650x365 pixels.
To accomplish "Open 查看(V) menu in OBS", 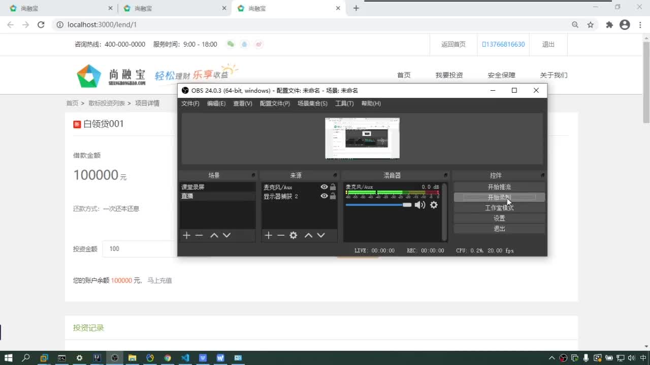I will point(243,103).
